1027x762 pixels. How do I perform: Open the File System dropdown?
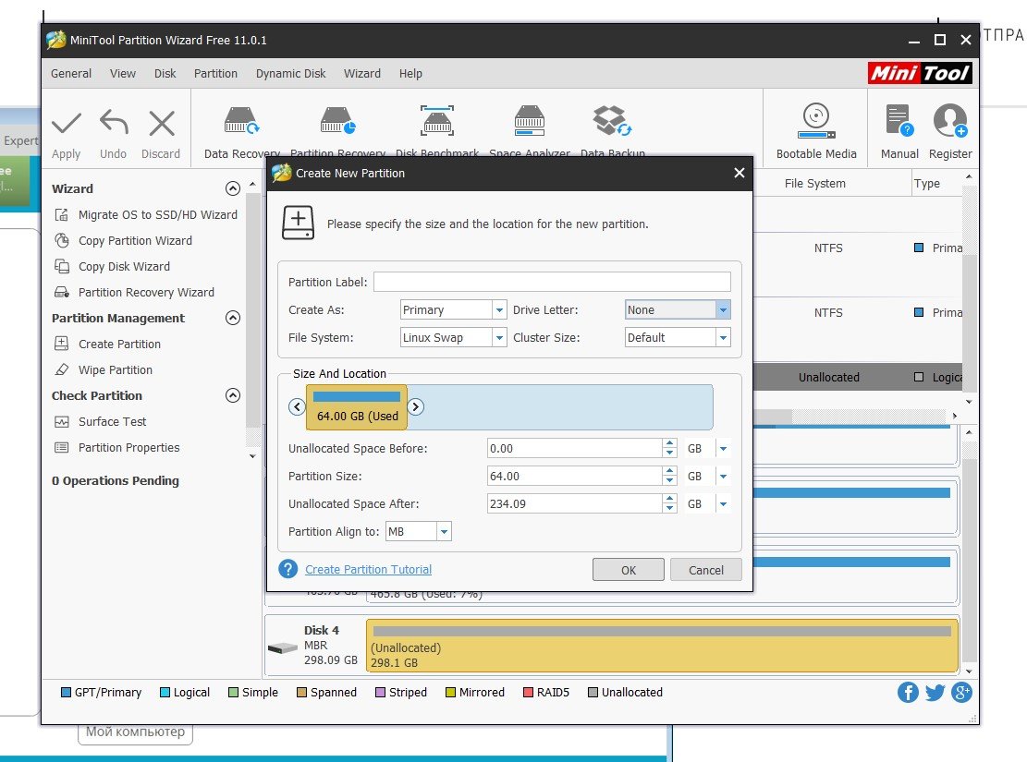click(499, 338)
